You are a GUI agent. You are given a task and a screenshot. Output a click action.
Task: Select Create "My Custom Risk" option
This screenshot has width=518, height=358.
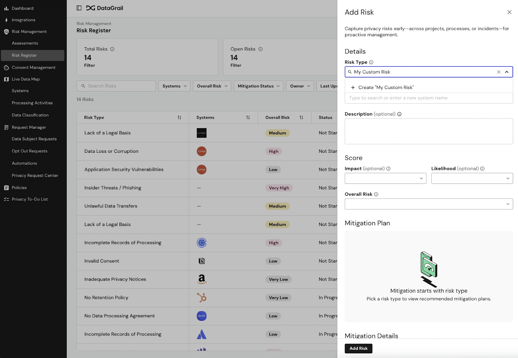(x=386, y=87)
